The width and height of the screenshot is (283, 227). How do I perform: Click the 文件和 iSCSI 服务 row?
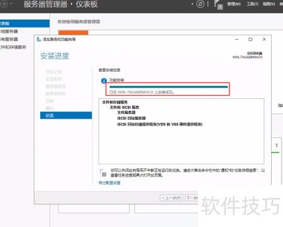tap(125, 107)
